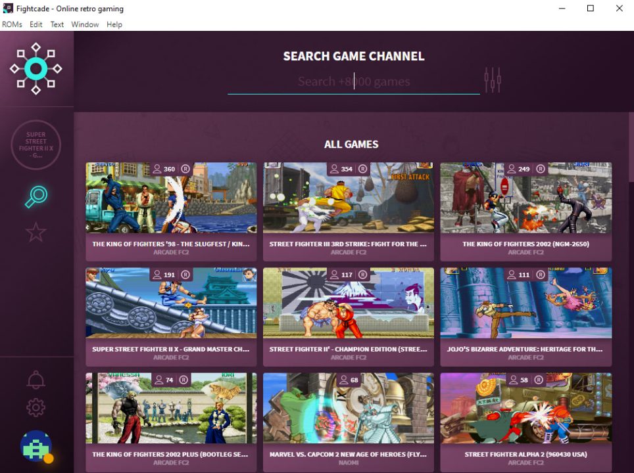634x473 pixels.
Task: Open settings with the gear icon
Action: 36,407
